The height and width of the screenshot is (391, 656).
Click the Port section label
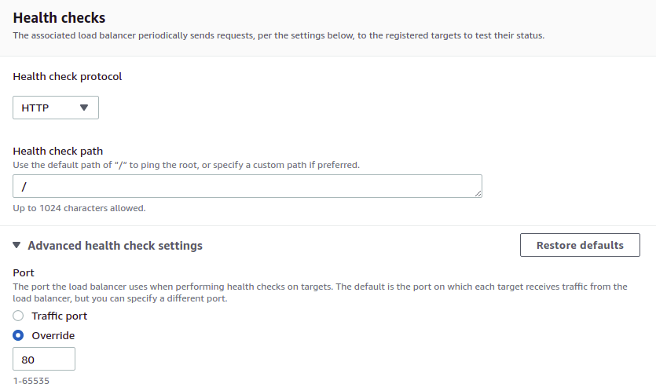click(x=24, y=272)
